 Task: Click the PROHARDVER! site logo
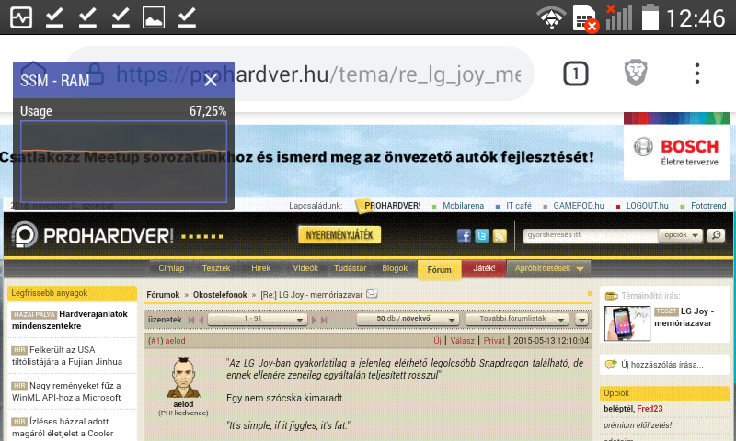[x=92, y=235]
